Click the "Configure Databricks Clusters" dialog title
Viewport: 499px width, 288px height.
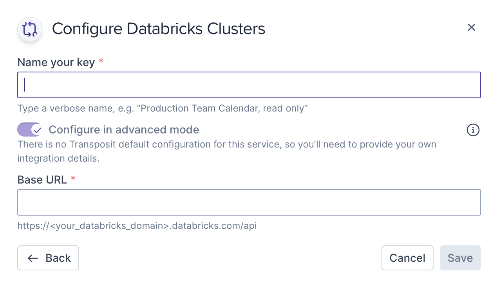159,29
